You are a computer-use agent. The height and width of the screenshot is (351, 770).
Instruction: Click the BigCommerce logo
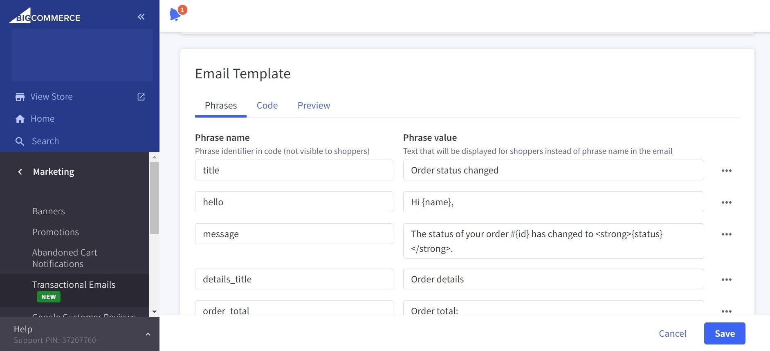point(45,16)
